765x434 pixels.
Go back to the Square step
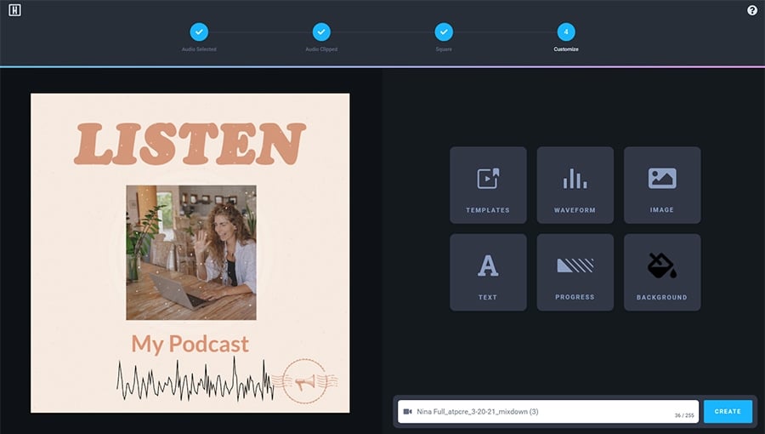444,32
